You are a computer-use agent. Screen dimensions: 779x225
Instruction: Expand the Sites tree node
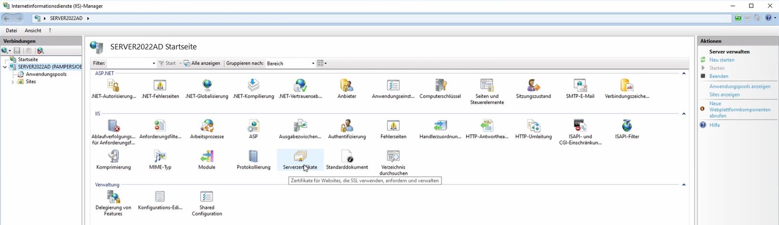(12, 82)
